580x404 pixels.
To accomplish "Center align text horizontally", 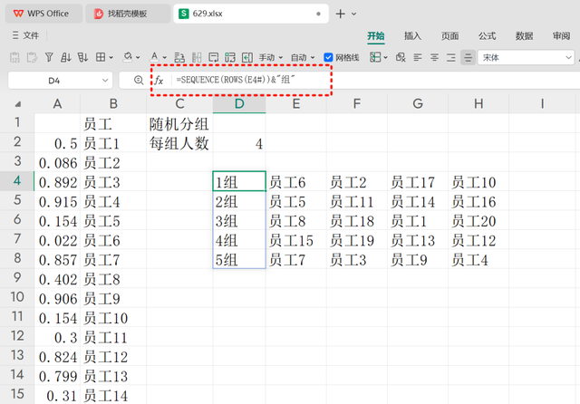I will click(x=434, y=57).
